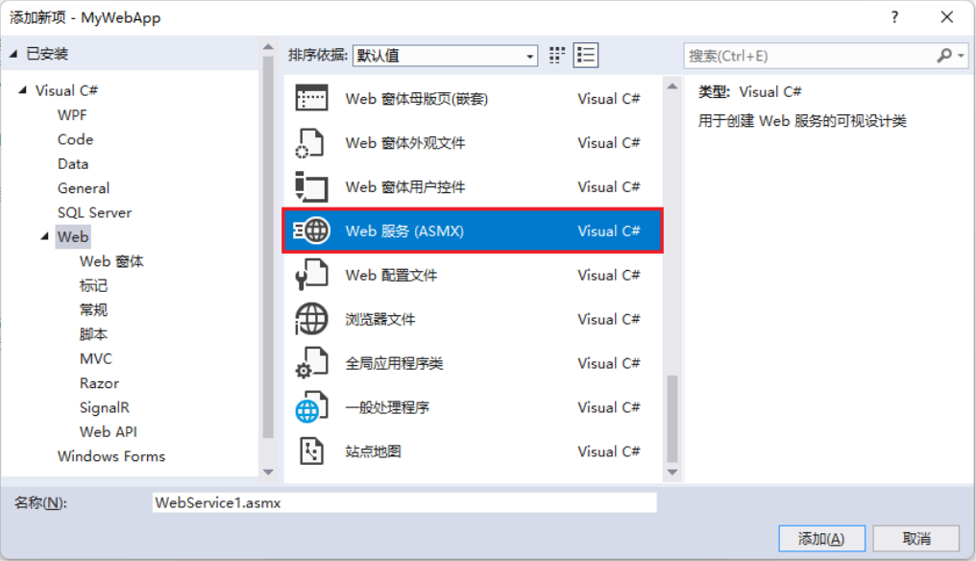Select Web API subcategory
The image size is (976, 561).
point(109,431)
